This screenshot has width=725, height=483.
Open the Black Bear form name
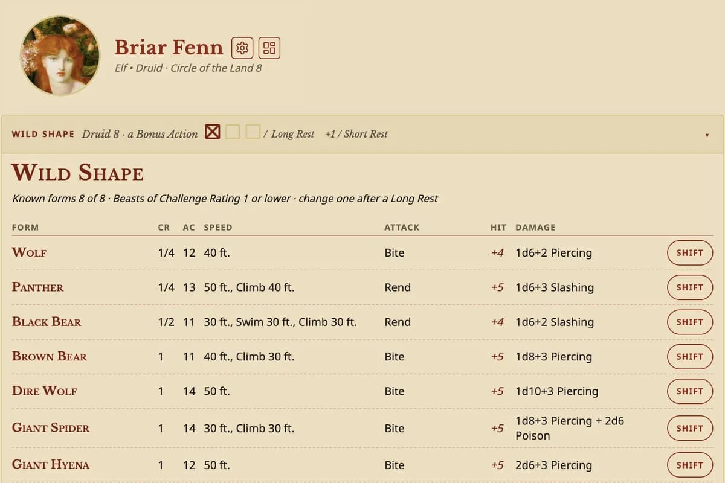47,322
